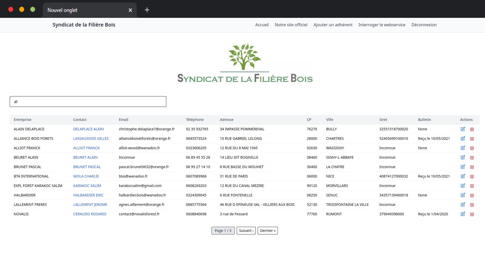Open contact link LASSAUSSOIS GILLES
Viewport: 485px width, 263px height.
click(91, 139)
